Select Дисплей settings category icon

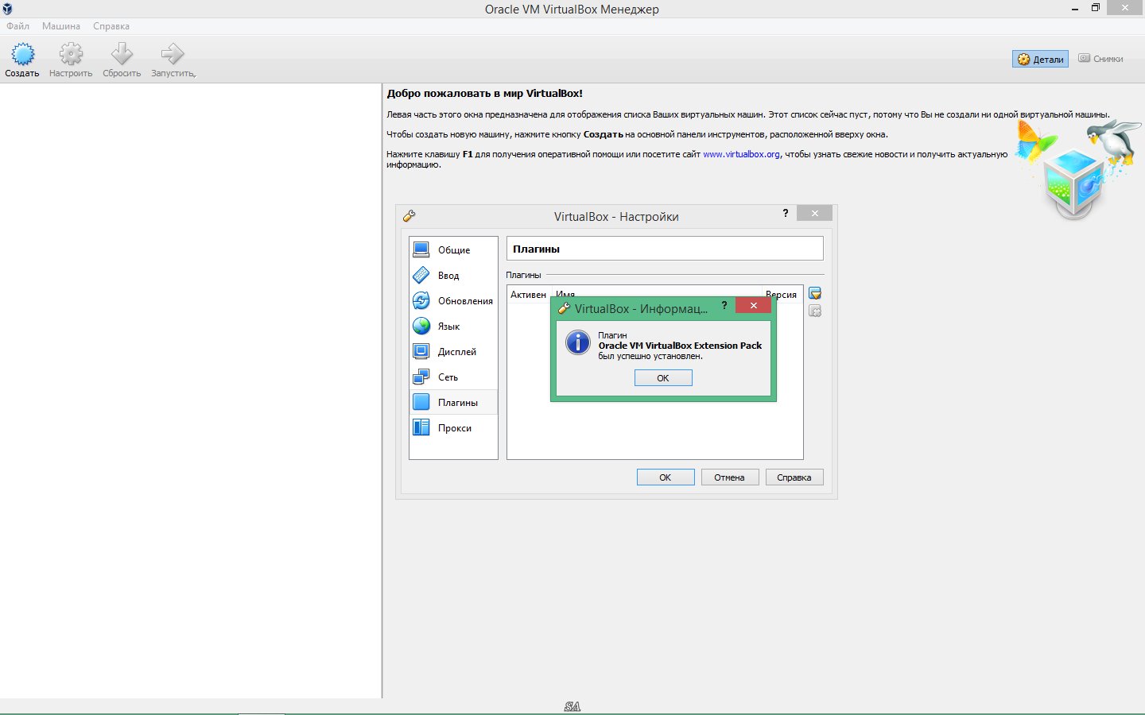coord(421,351)
